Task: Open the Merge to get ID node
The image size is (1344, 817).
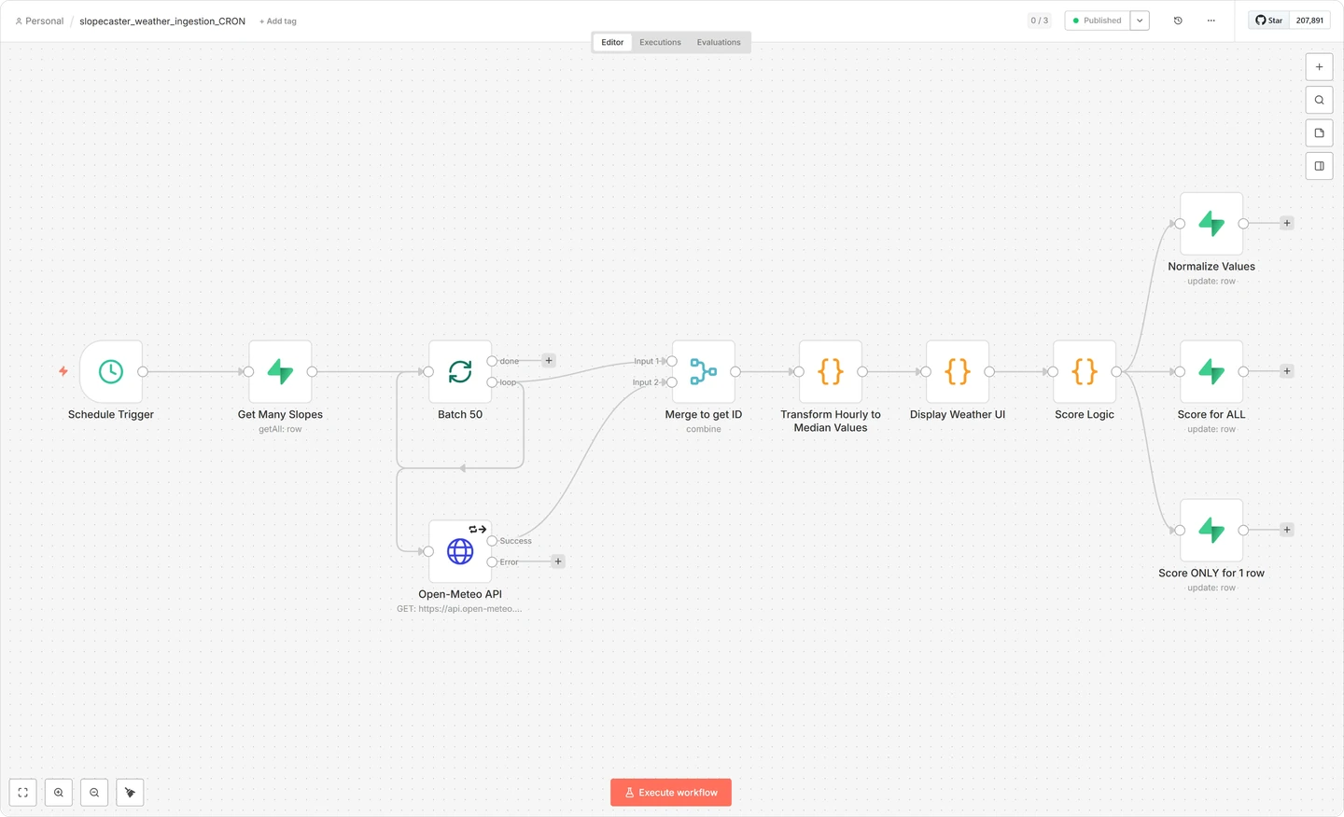Action: click(704, 371)
